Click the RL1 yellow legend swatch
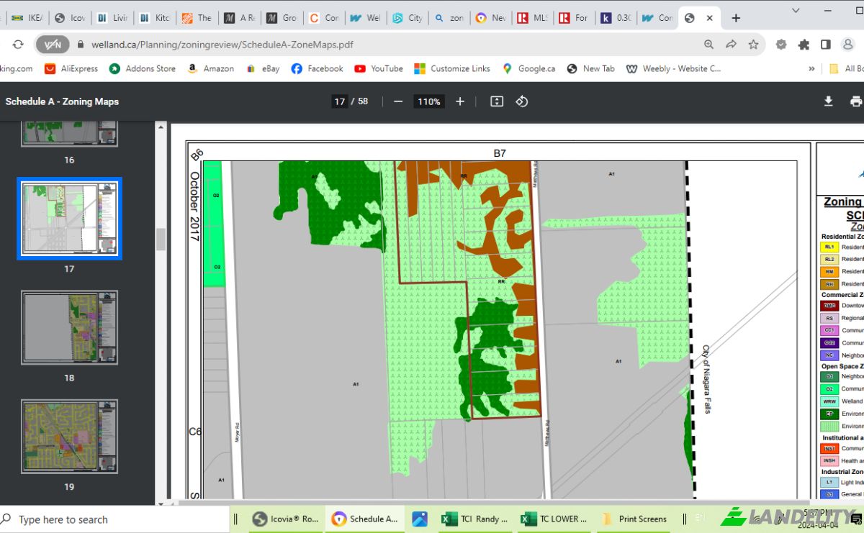Screen dimensions: 864x533 click(829, 247)
